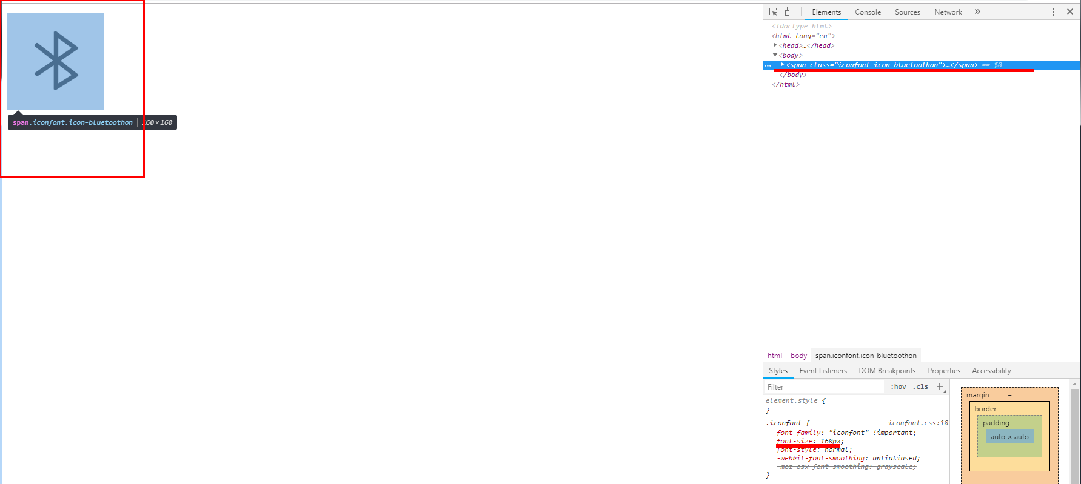Open the Network tab

tap(948, 12)
